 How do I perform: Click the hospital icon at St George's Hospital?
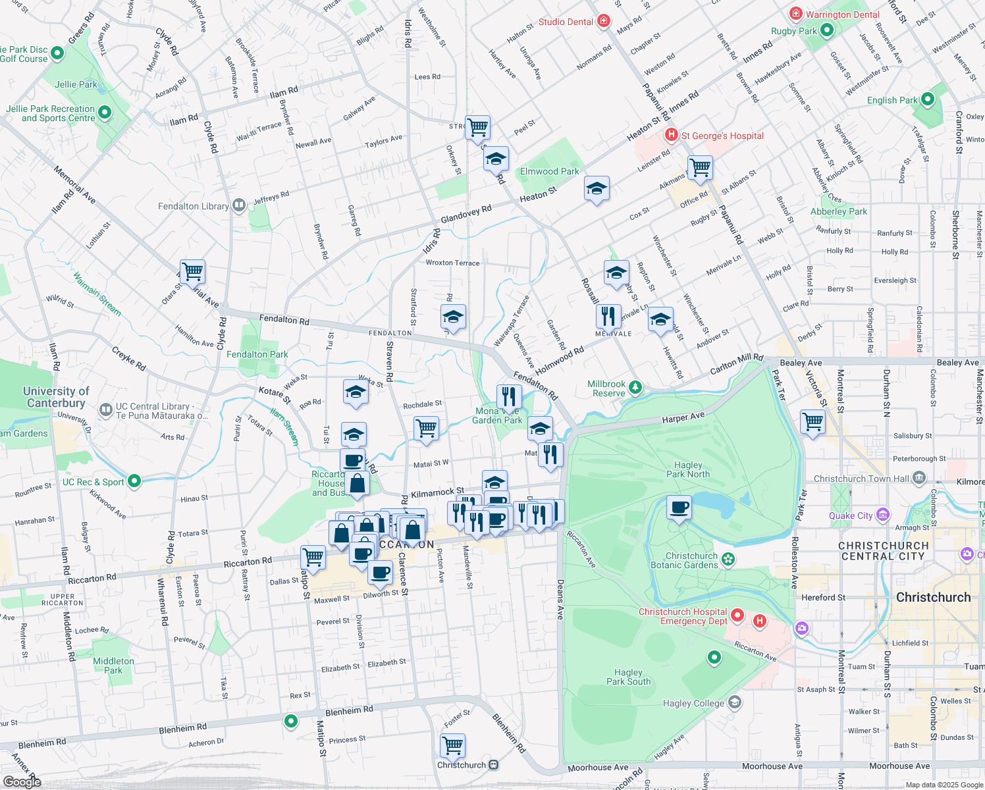(x=671, y=135)
